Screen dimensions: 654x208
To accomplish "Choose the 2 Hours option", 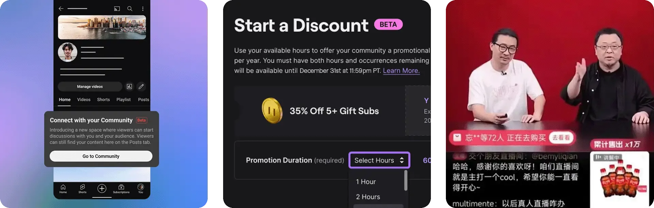I will click(x=368, y=197).
